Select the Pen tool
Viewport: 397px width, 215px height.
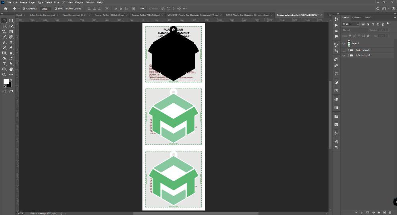pos(11,58)
